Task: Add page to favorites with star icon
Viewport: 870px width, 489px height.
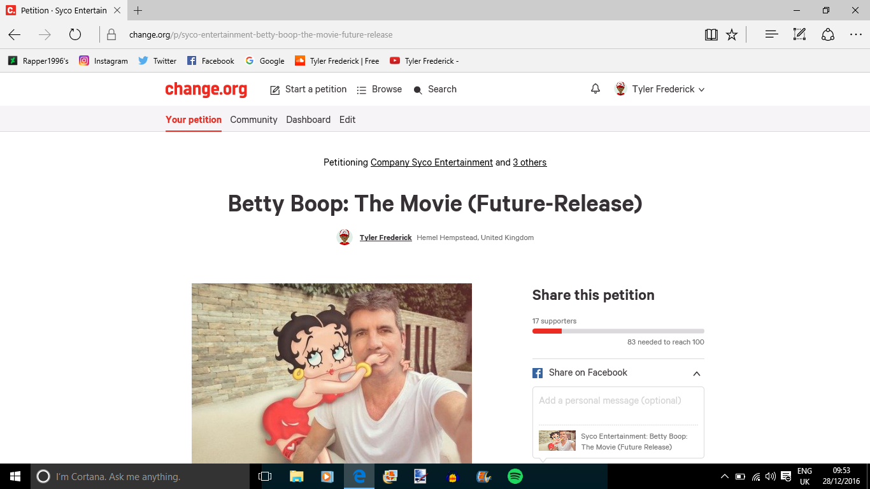Action: click(732, 35)
